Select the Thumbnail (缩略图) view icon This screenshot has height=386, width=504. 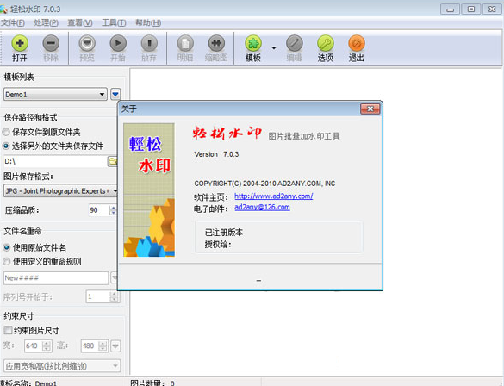(x=216, y=43)
